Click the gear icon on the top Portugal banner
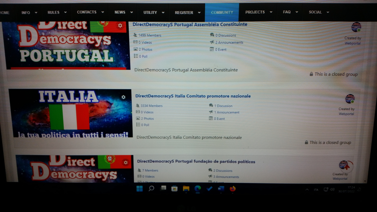This screenshot has width=377, height=212. [120, 26]
